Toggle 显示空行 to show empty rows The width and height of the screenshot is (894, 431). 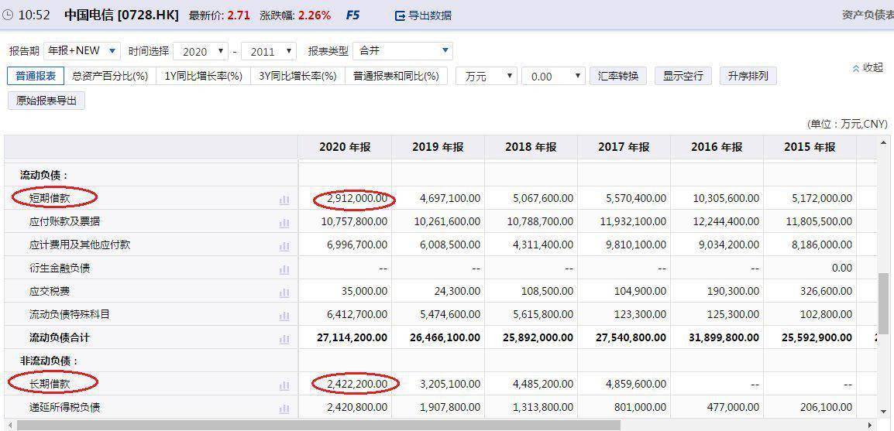[683, 76]
